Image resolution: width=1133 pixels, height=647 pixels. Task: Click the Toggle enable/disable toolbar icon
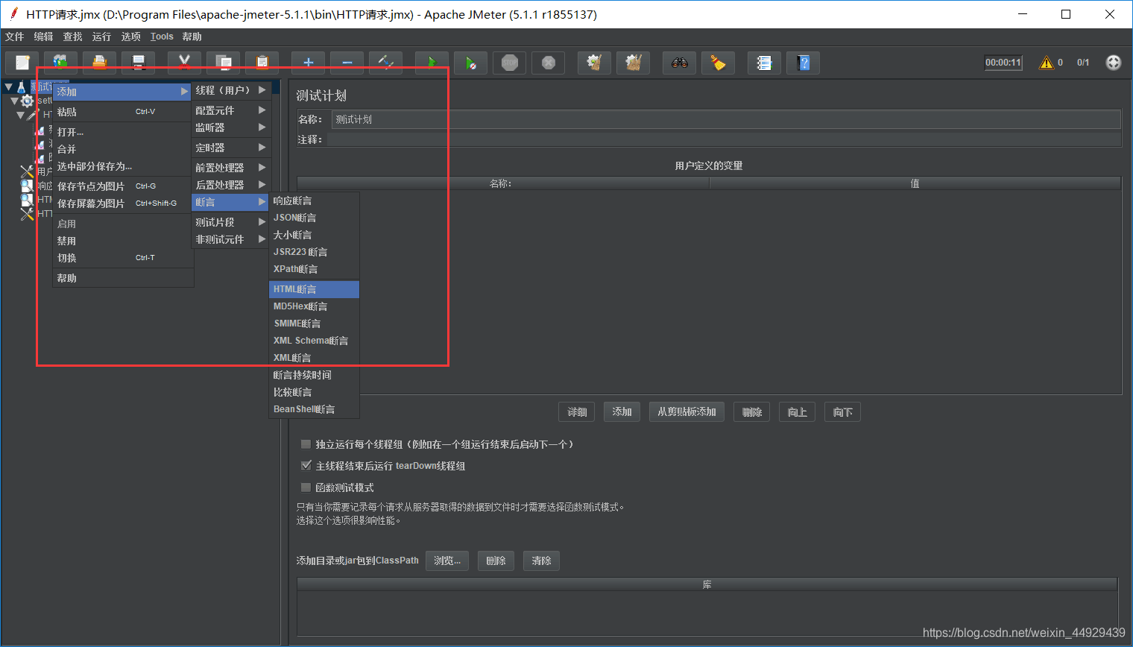(x=386, y=63)
